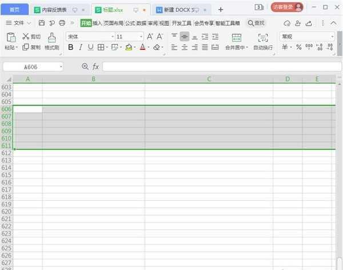This screenshot has height=270, width=343.
Task: Expand the number format dropdown
Action: coord(332,36)
